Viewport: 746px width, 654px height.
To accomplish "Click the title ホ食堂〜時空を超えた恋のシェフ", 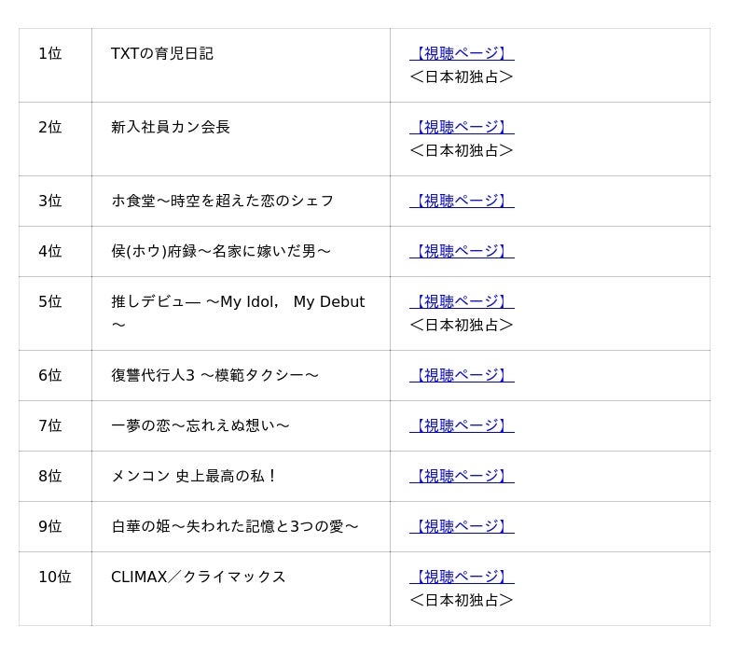I will [222, 201].
